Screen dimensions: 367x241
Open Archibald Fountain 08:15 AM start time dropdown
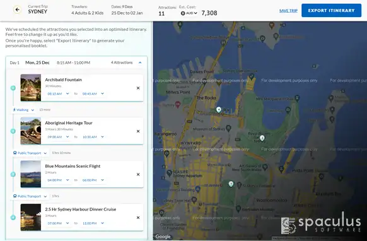(58, 93)
